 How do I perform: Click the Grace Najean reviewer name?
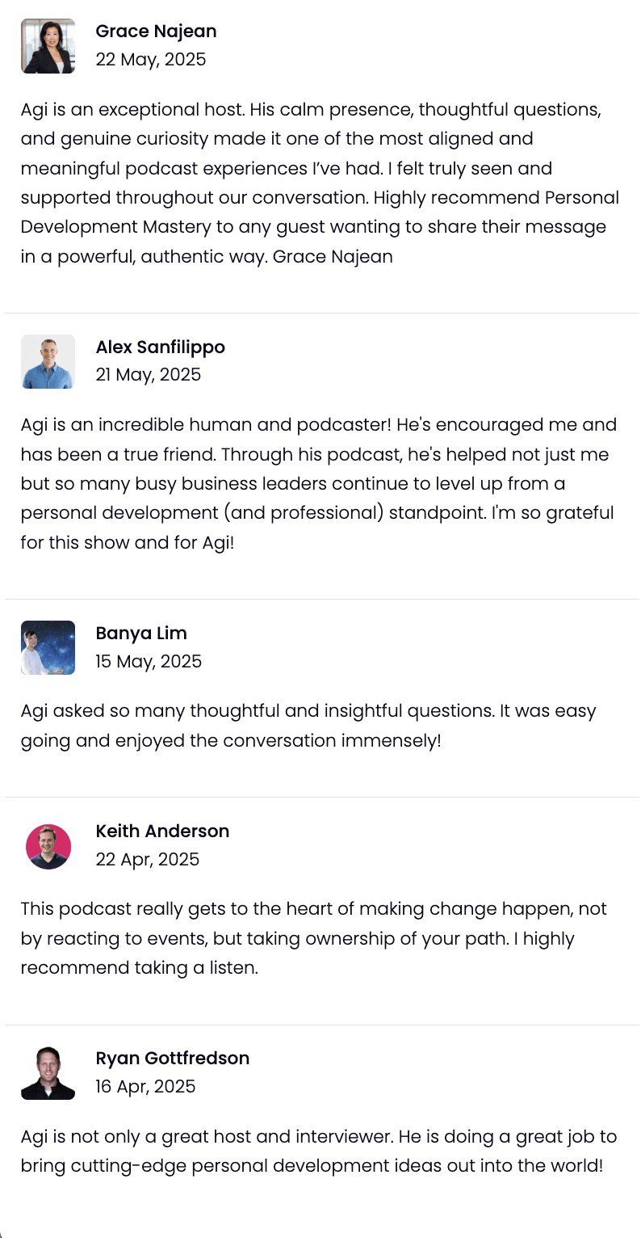156,32
